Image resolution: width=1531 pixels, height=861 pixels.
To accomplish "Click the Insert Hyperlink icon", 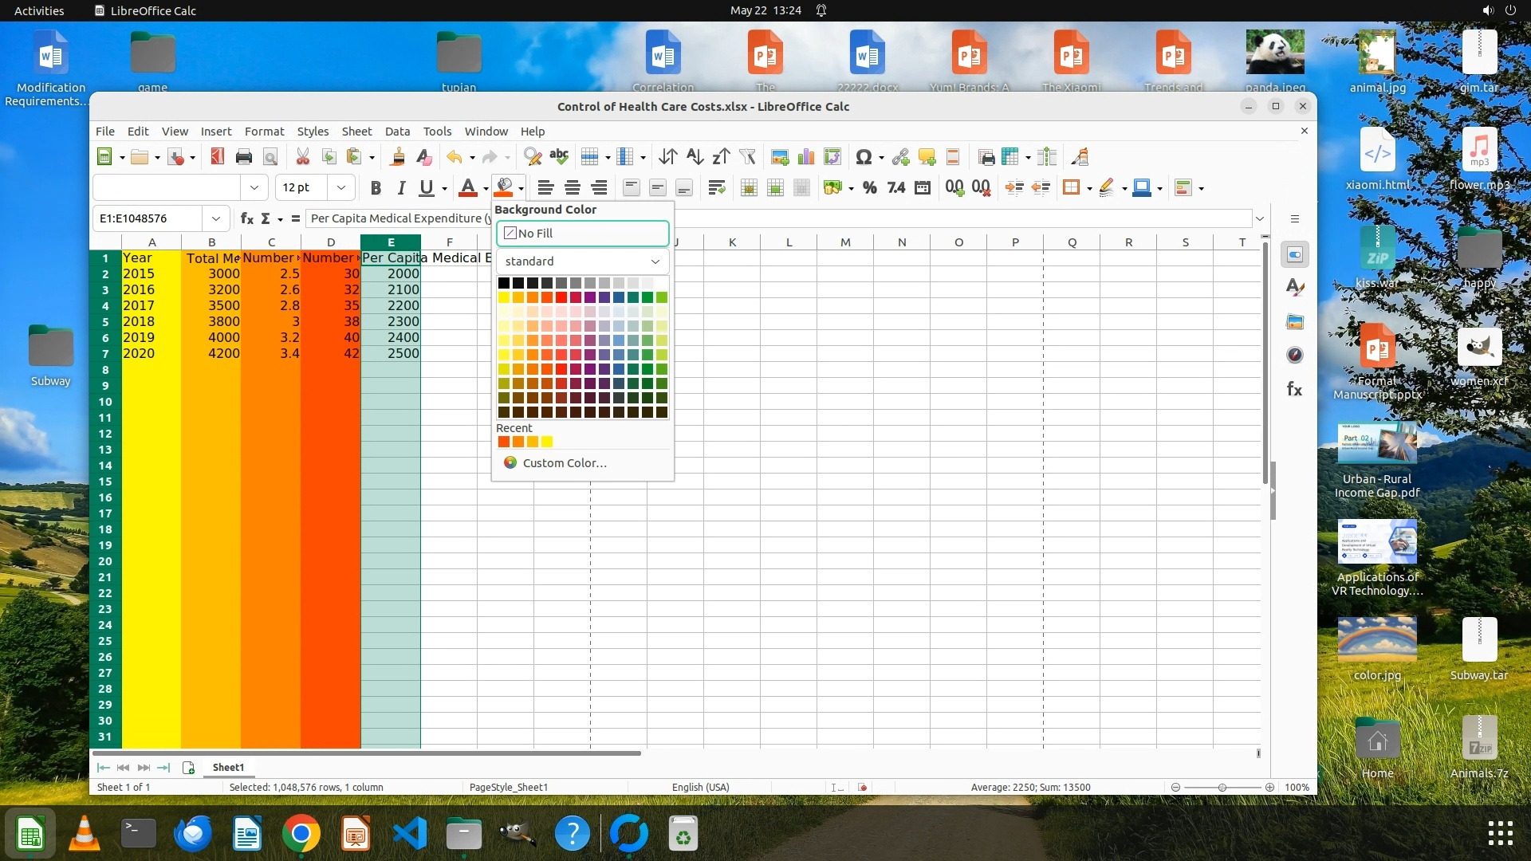I will [x=900, y=157].
